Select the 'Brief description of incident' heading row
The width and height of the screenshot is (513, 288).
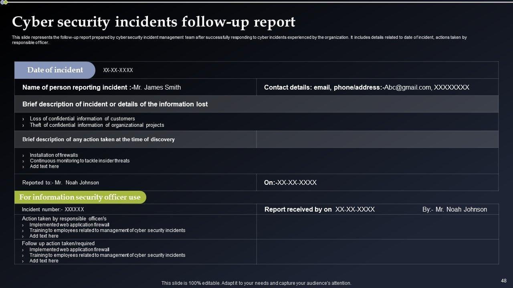115,104
